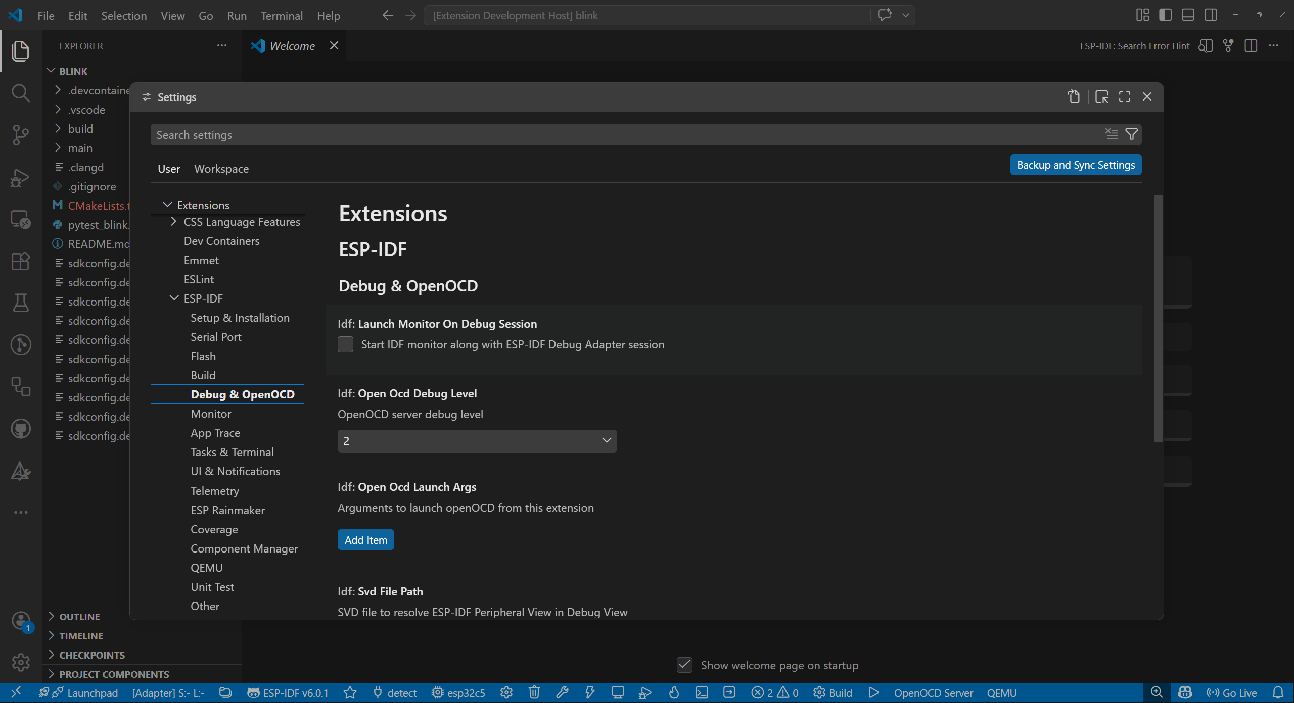Collapse the Extensions settings tree node
Image resolution: width=1294 pixels, height=703 pixels.
pos(167,205)
